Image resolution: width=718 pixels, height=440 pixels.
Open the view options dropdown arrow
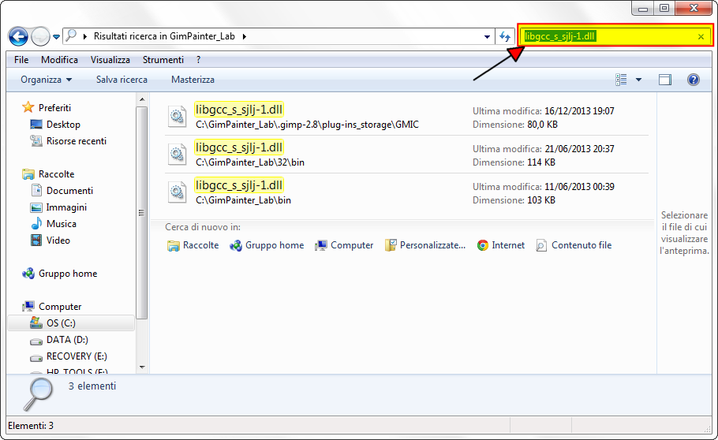pos(638,80)
